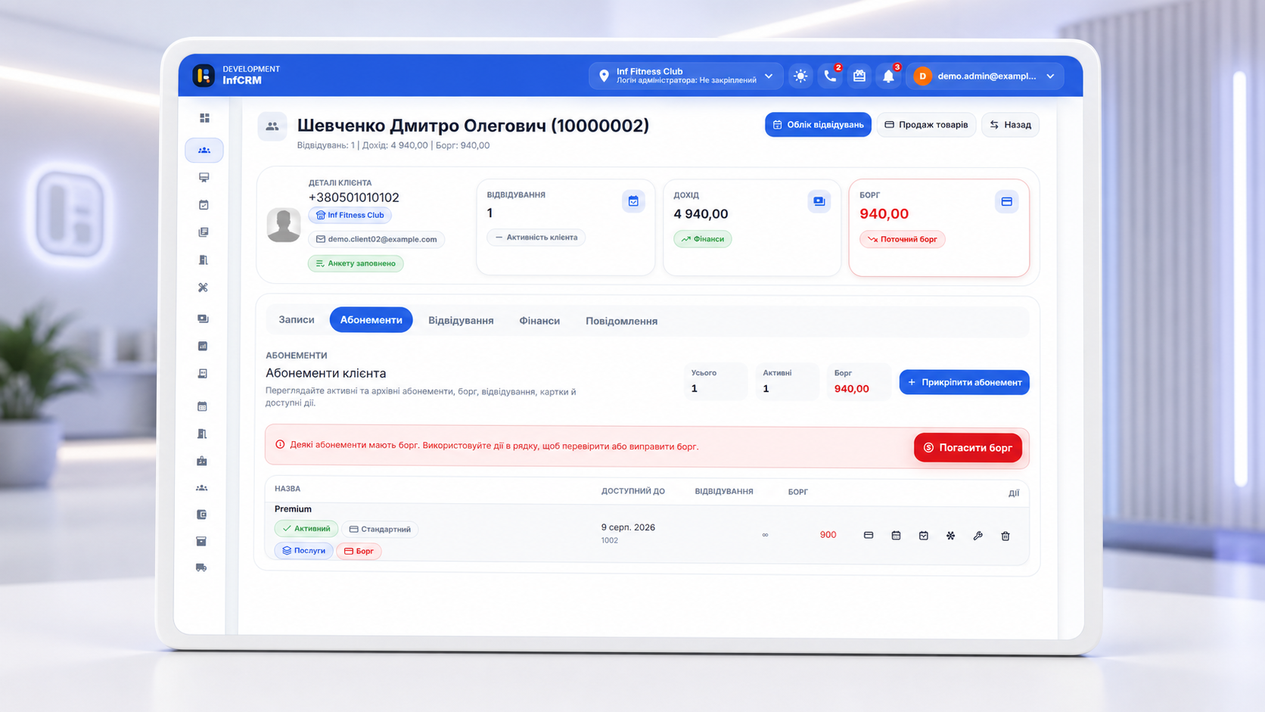Click the clients icon beside the client name

coord(272,126)
